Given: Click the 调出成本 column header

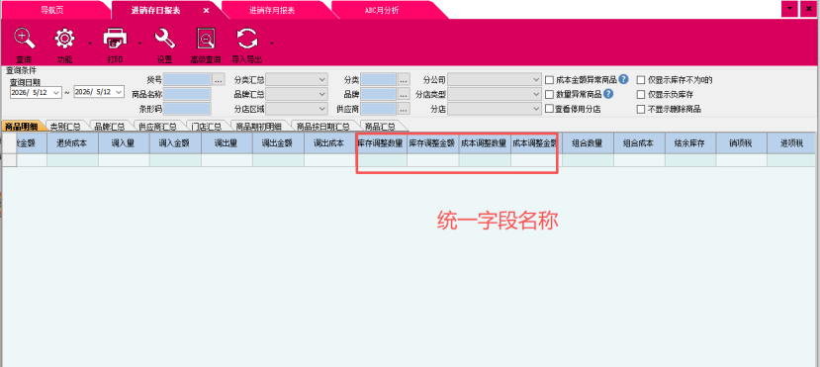Looking at the screenshot, I should pyautogui.click(x=329, y=143).
